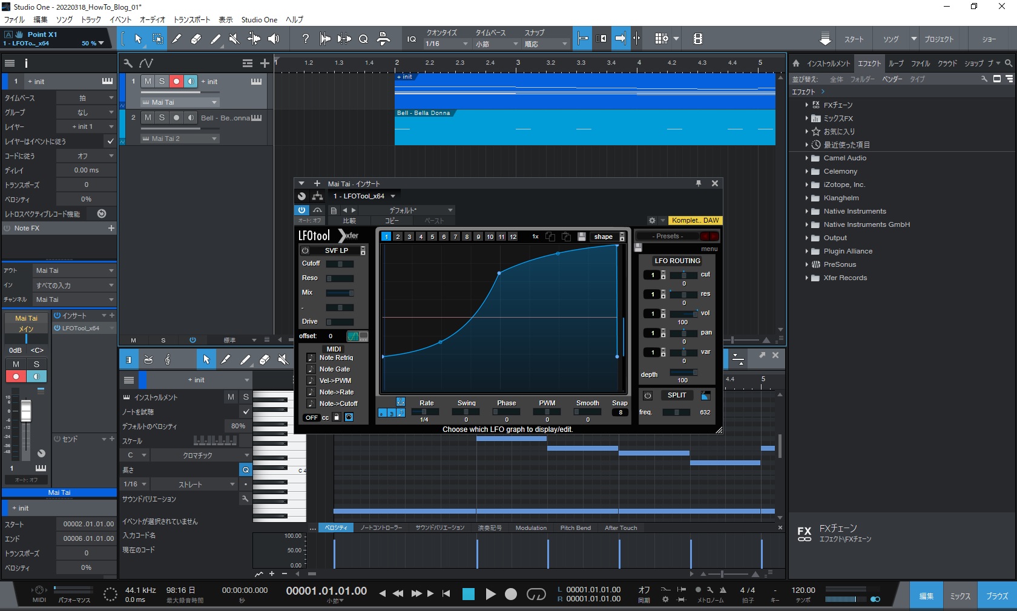The height and width of the screenshot is (611, 1017).
Task: Open the Browse view button
Action: 997,596
